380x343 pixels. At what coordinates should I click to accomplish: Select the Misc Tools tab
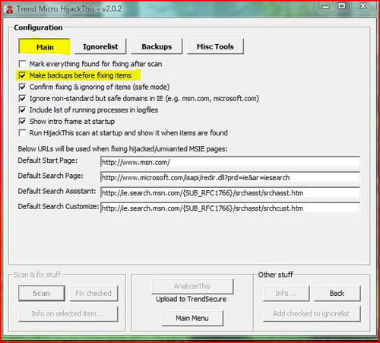pyautogui.click(x=215, y=46)
